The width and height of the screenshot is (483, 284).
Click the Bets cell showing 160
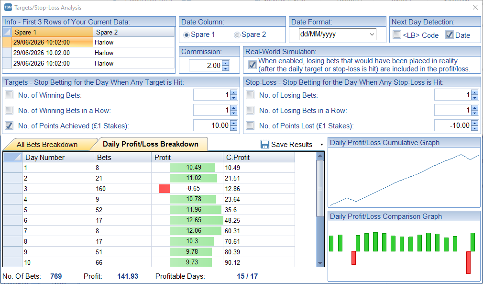coord(122,188)
